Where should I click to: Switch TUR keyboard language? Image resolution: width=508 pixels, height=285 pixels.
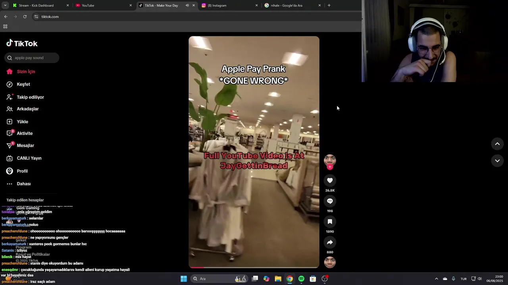point(464,279)
